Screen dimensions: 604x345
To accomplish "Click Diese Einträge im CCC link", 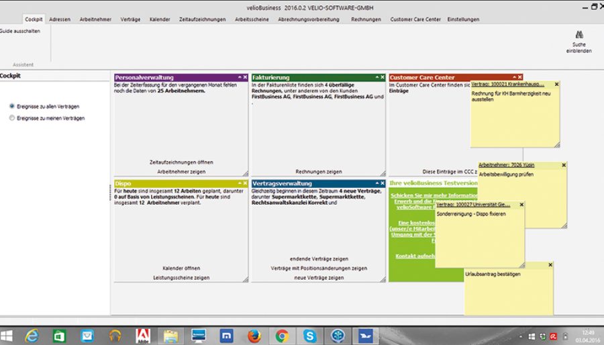I will pos(450,172).
